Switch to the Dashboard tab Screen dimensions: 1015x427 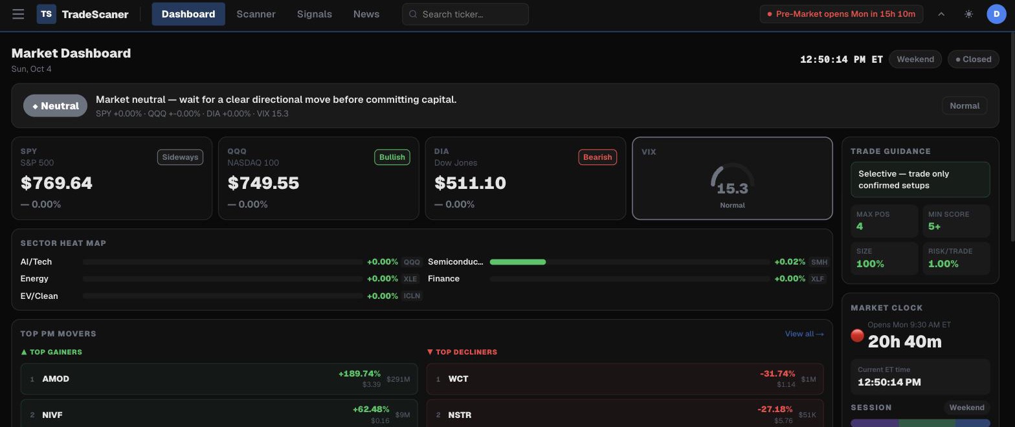[x=188, y=14]
